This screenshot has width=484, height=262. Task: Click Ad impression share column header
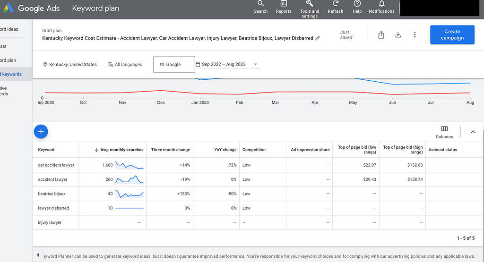pos(310,150)
